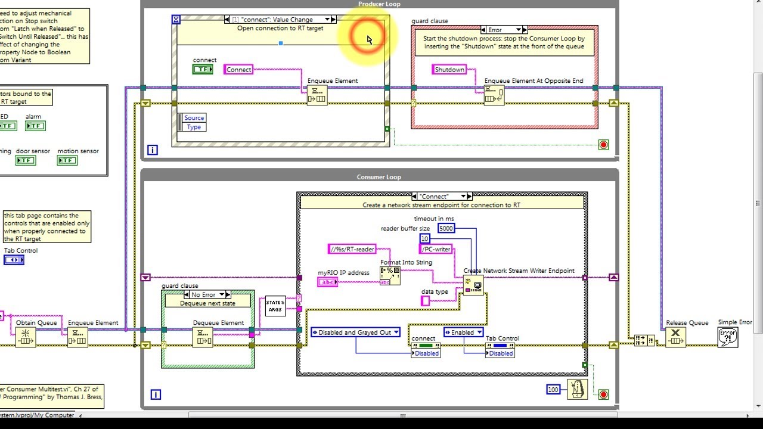Image resolution: width=763 pixels, height=429 pixels.
Task: Click the Producer Loop title label
Action: coord(379,4)
